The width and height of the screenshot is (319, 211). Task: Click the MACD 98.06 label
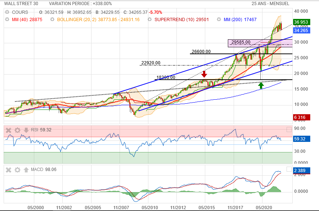coord(43,170)
